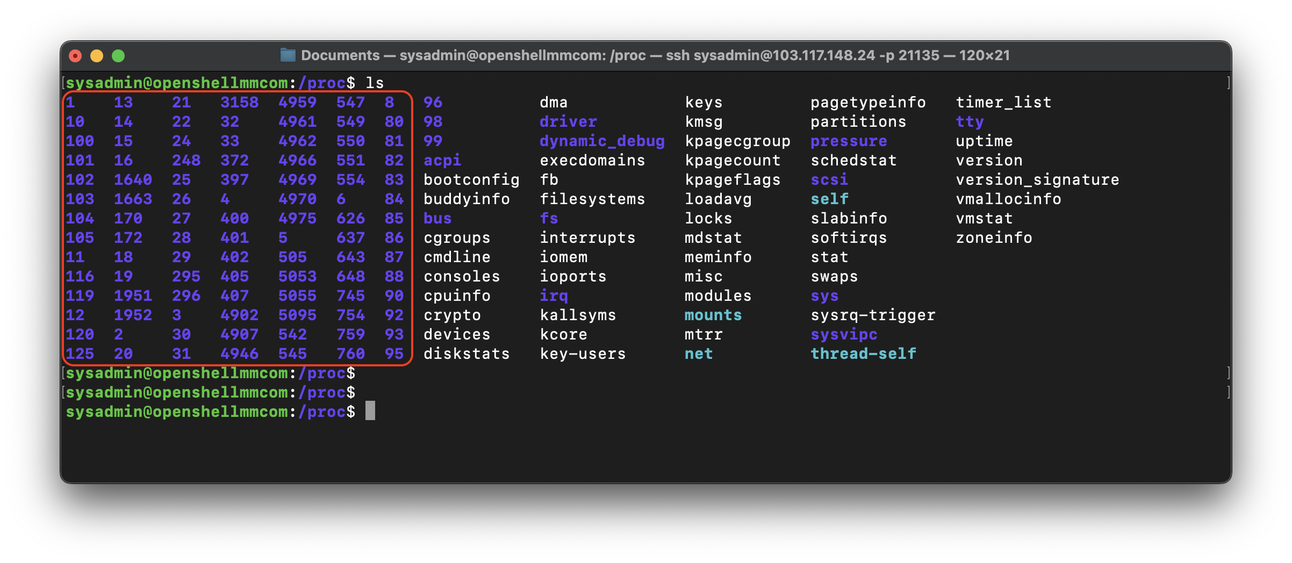
Task: Click the 'pressure' directory name
Action: click(x=849, y=141)
